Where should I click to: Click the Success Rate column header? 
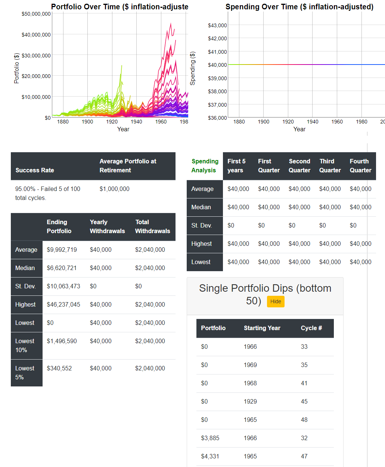pos(35,170)
